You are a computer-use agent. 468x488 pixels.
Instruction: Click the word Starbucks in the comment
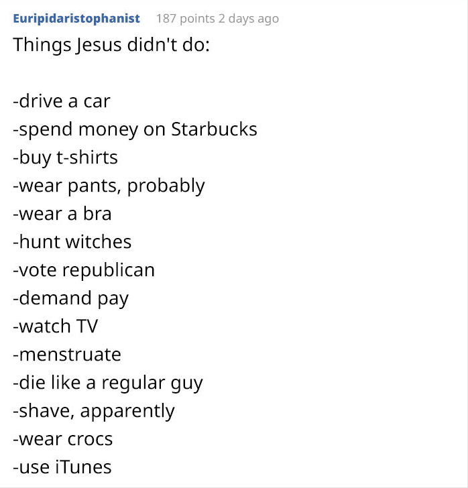215,129
